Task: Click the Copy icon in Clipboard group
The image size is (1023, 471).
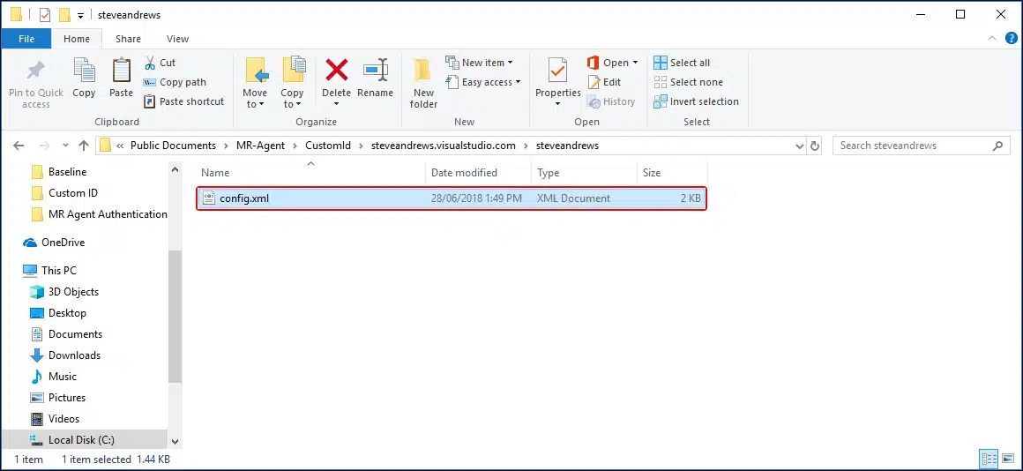Action: (x=84, y=78)
